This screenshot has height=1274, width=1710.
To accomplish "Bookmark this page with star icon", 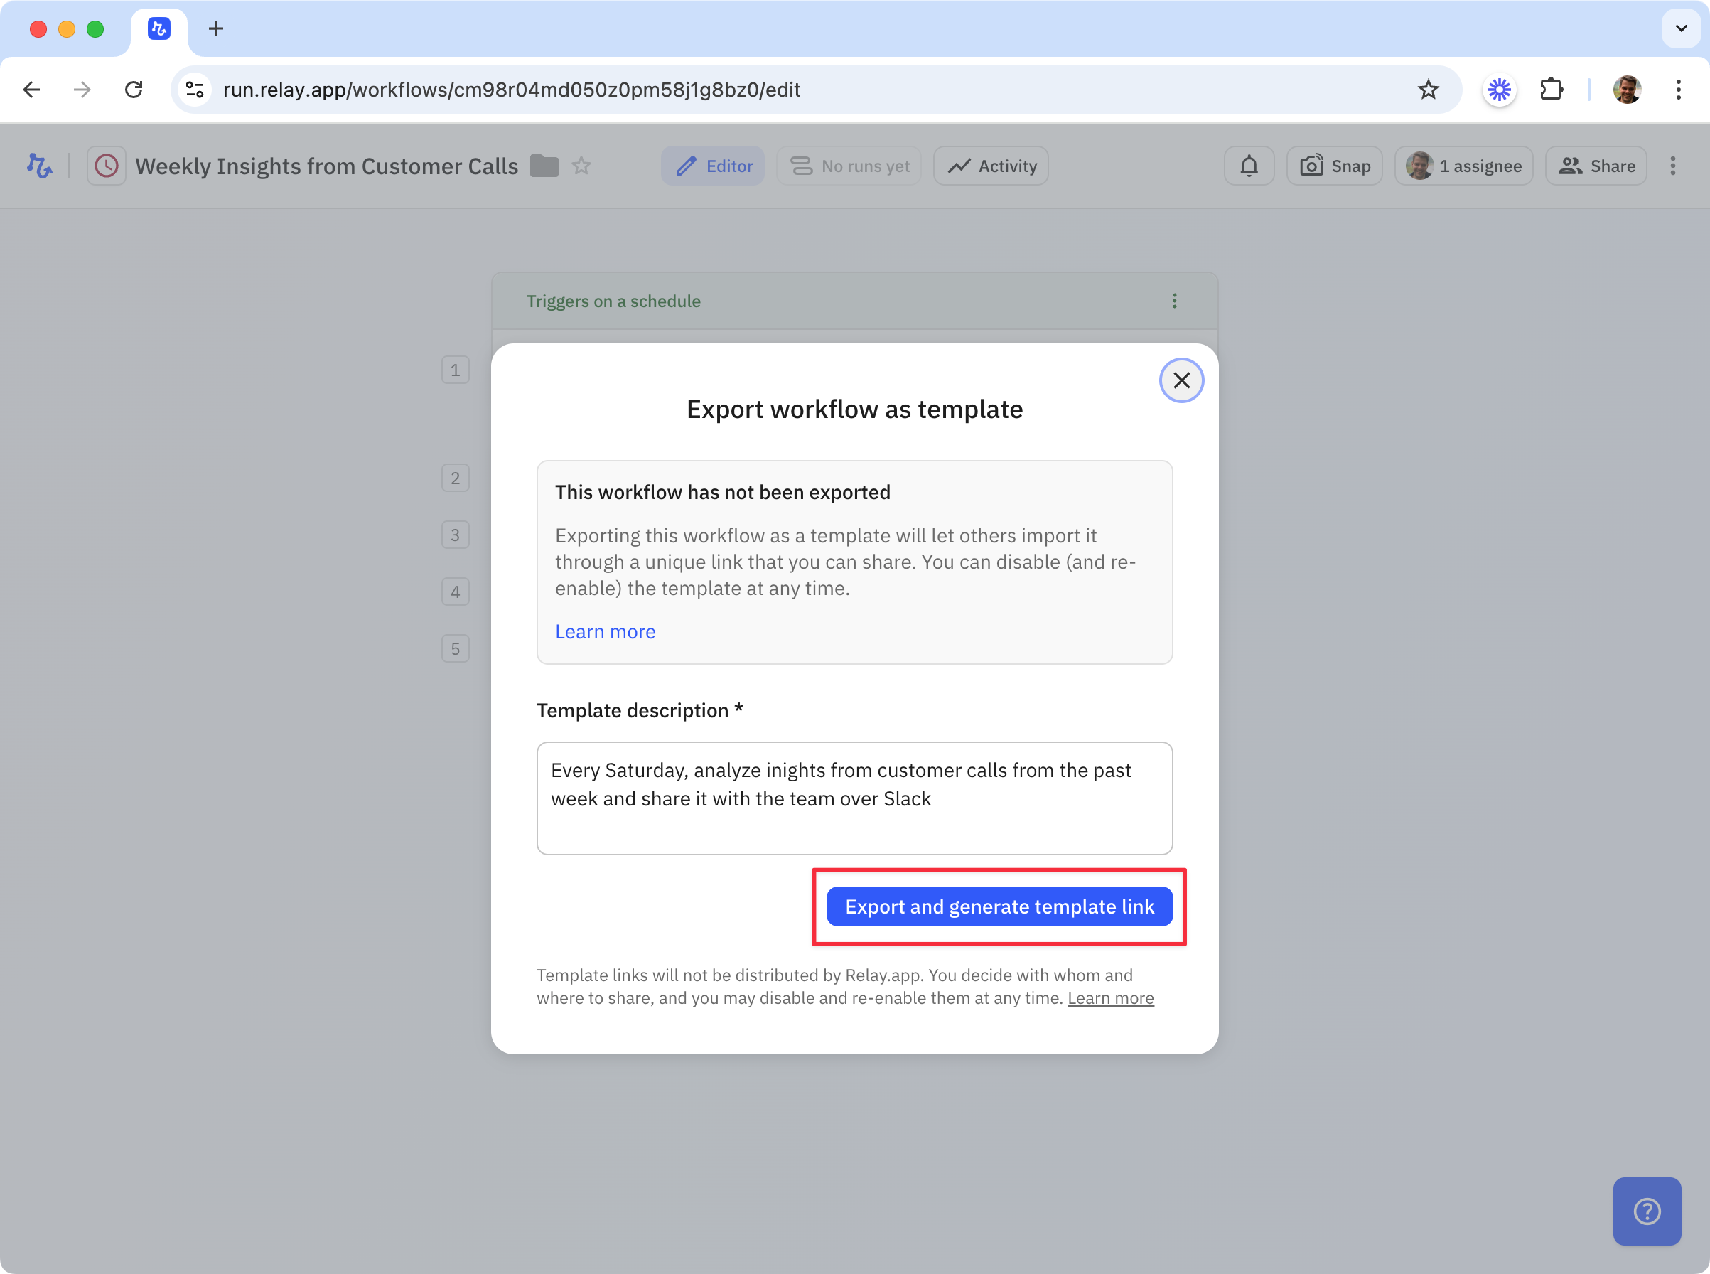I will tap(1428, 90).
